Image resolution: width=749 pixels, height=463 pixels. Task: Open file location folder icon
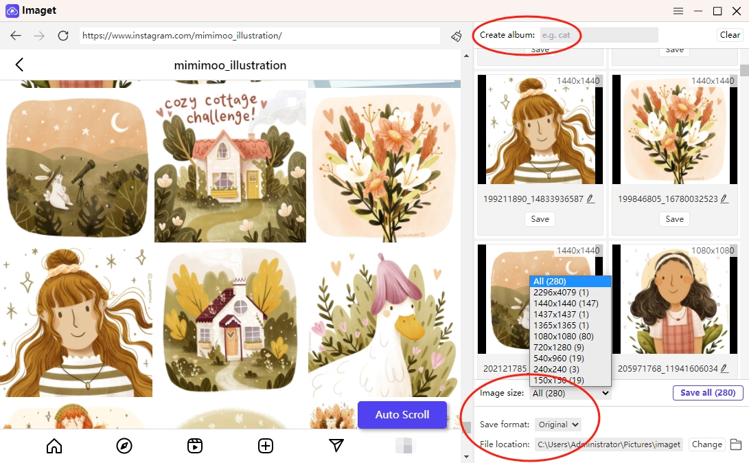pos(736,444)
